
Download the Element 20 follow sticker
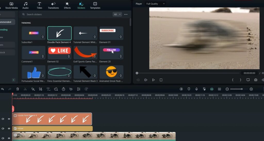[x=121, y=56]
